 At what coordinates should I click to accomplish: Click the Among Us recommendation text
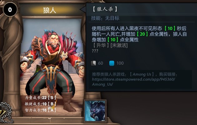coord(135,74)
